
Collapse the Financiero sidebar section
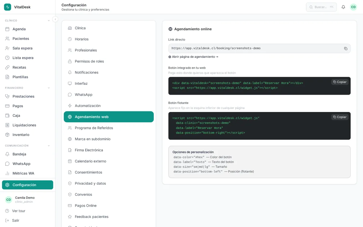(x=49, y=88)
